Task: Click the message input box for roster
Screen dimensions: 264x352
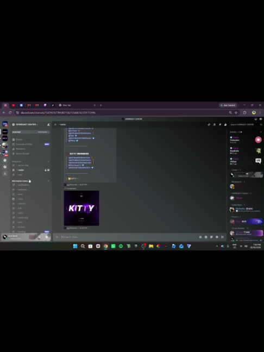Action: tap(128, 237)
